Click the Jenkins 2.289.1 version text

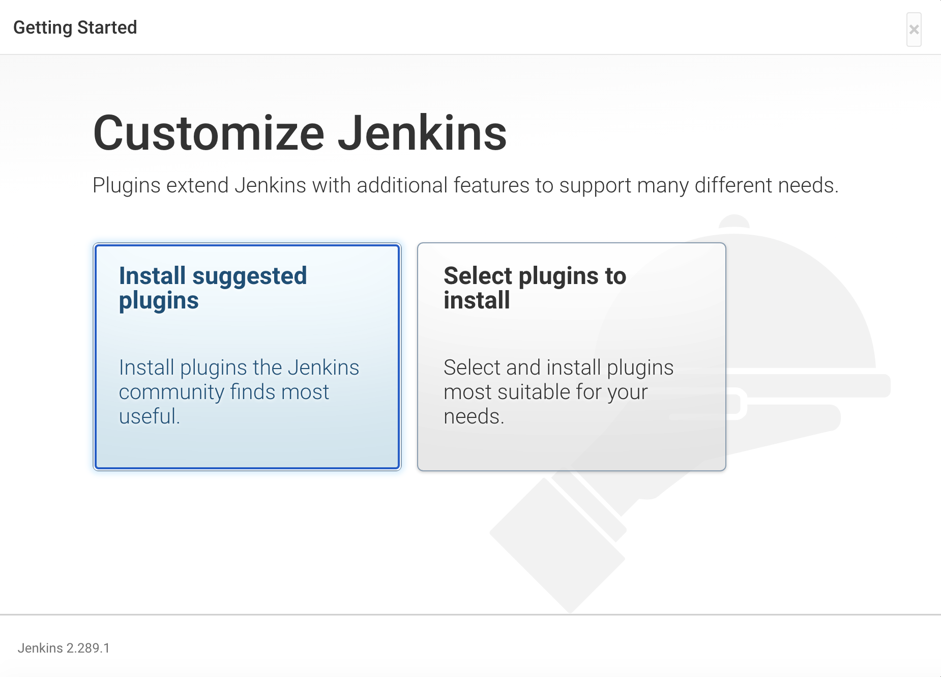[64, 648]
